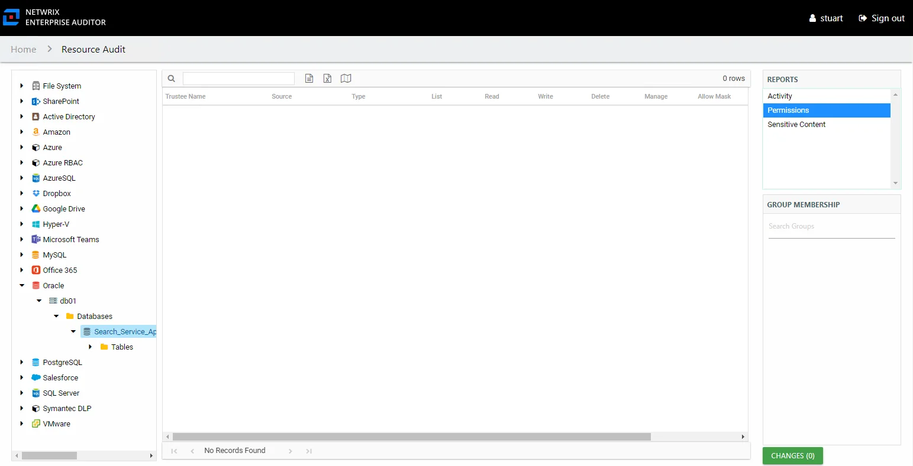
Task: Export results to Excel icon
Action: point(327,79)
